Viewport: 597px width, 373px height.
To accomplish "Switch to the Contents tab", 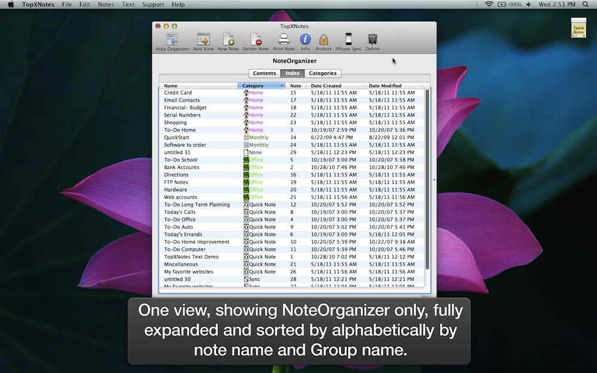I will pyautogui.click(x=264, y=73).
